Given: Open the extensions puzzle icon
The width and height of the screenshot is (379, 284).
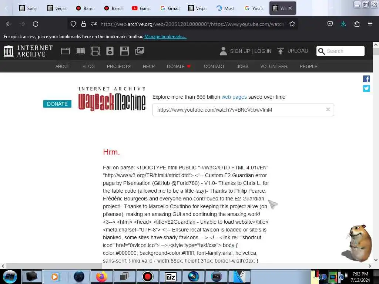Looking at the screenshot, I should click(357, 24).
